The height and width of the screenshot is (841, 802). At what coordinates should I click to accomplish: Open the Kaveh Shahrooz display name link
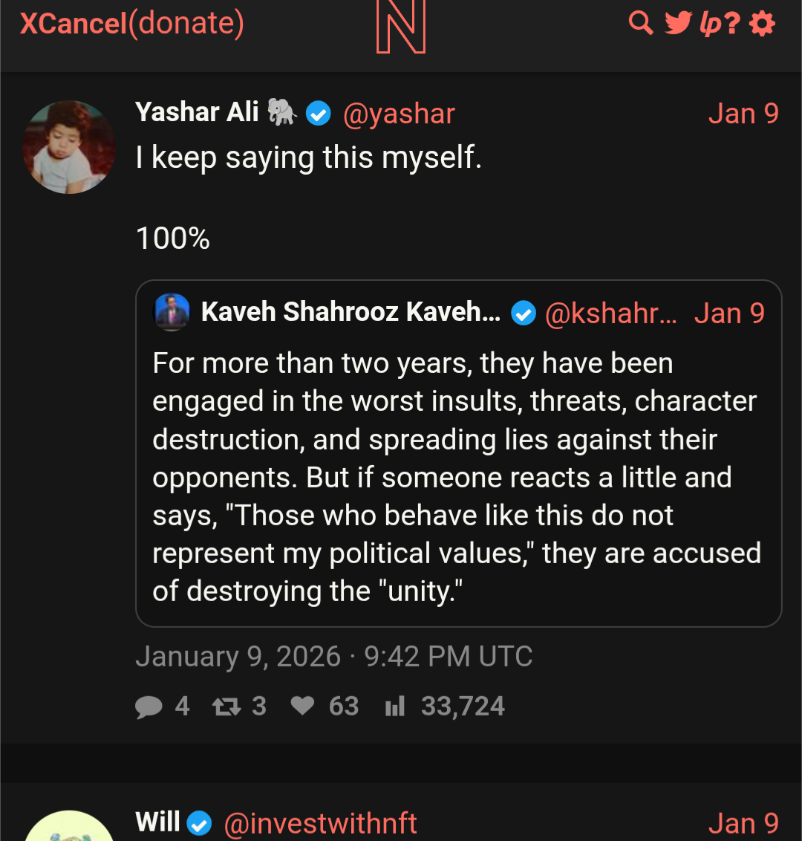pyautogui.click(x=351, y=313)
